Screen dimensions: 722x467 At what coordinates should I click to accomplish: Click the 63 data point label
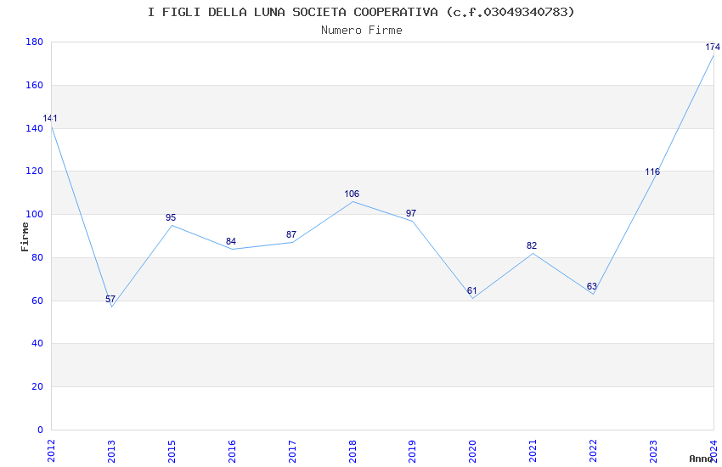point(592,287)
